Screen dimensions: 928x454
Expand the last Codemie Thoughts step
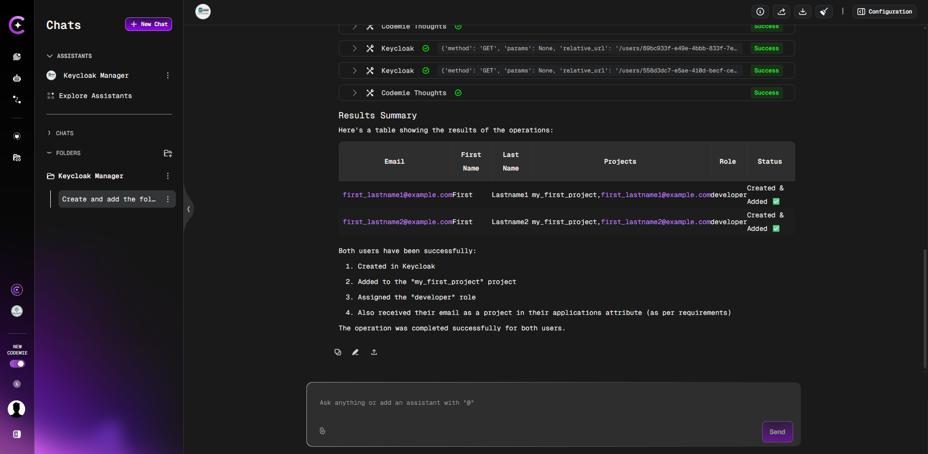coord(355,93)
